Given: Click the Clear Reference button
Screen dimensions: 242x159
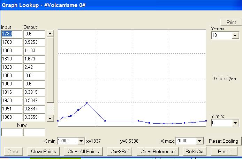Looking at the screenshot, I should pos(157,151).
